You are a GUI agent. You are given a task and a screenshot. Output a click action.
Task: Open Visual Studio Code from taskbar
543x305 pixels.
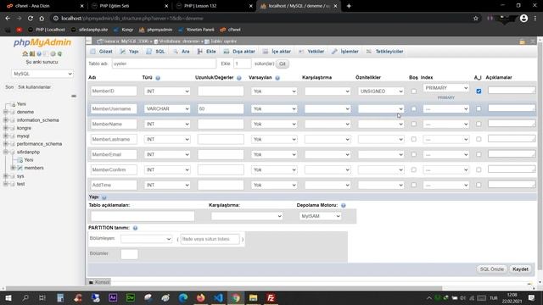coord(218,297)
